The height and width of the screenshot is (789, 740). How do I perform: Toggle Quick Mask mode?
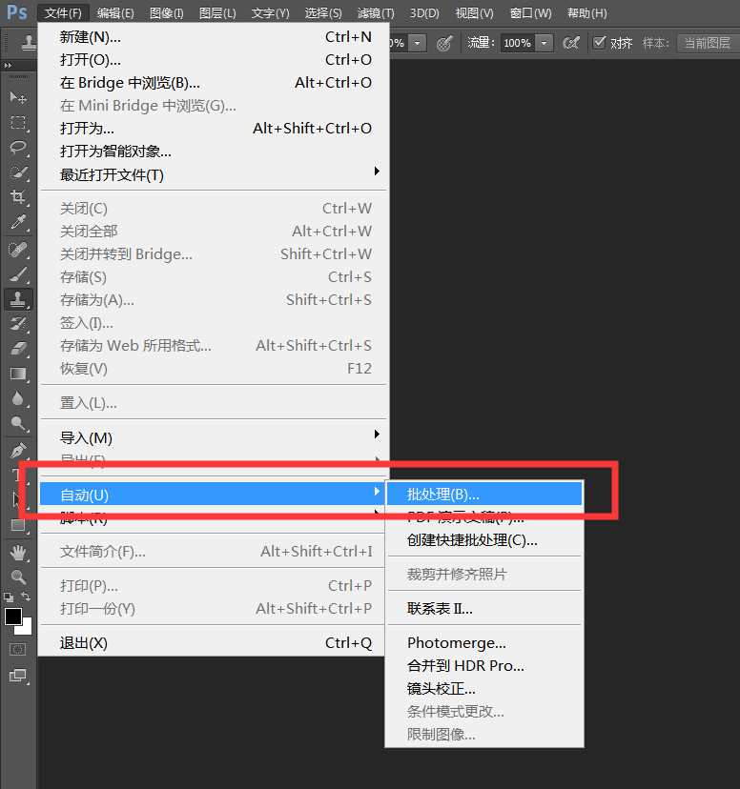click(x=17, y=650)
